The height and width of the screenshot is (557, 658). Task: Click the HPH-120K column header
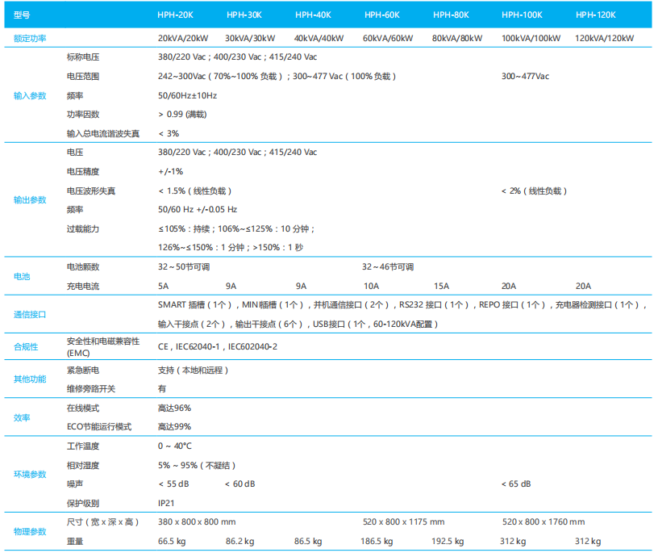595,15
